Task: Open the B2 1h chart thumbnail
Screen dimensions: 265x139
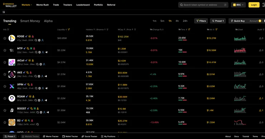Action: tap(240, 123)
